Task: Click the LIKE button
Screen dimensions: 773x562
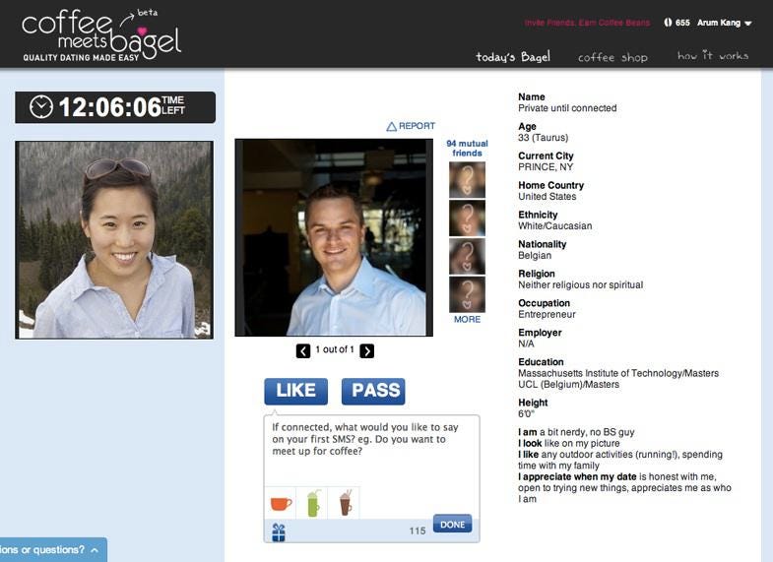Action: pos(295,391)
